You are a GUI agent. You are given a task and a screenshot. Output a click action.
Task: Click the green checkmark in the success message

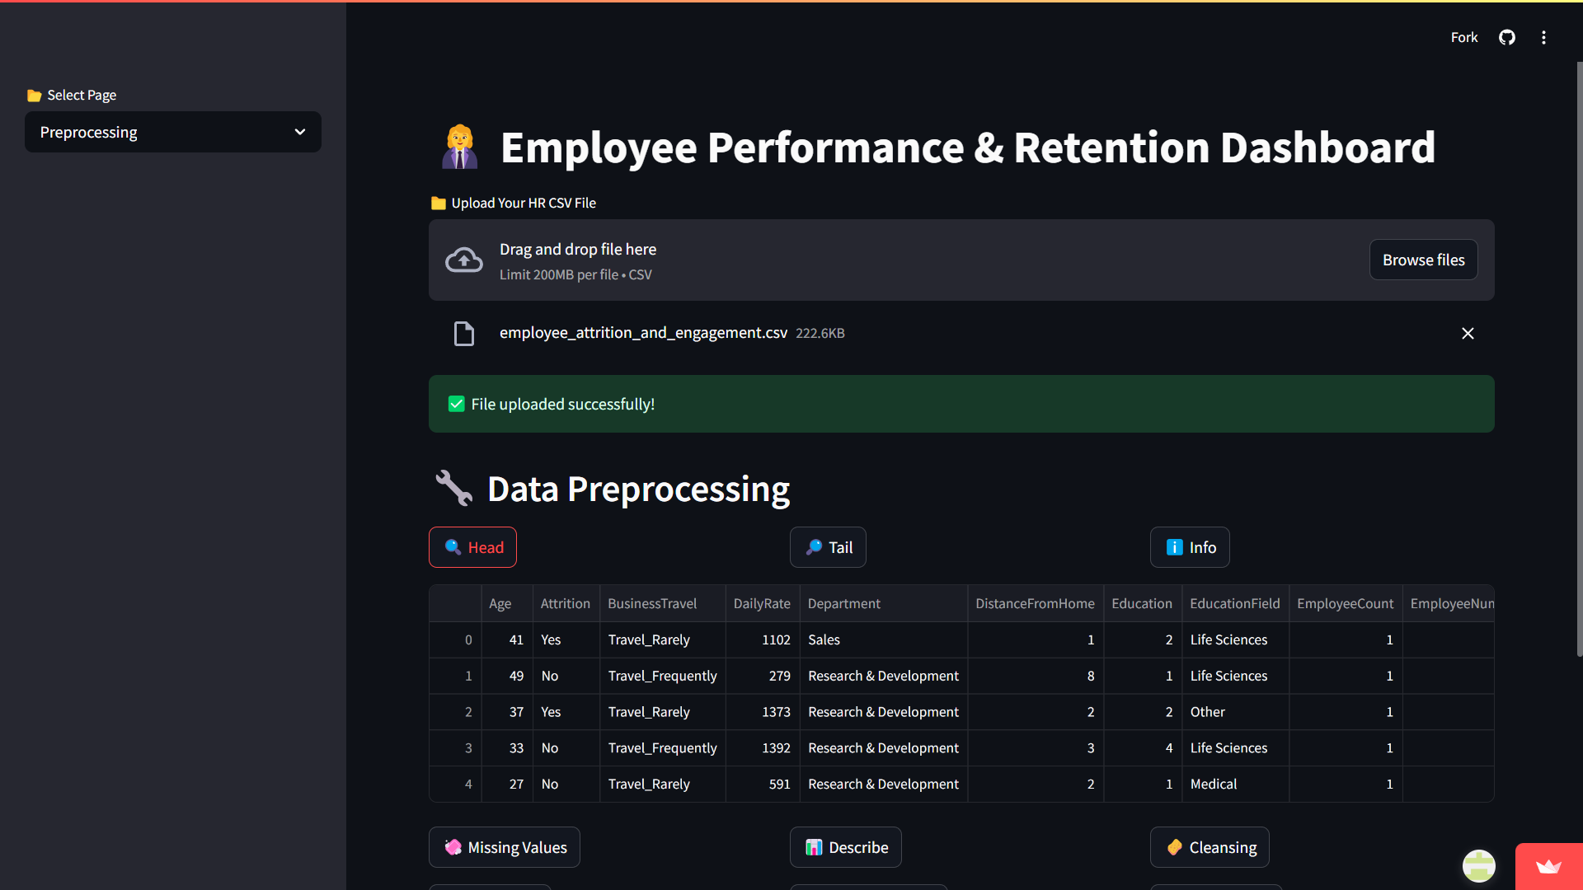tap(456, 404)
